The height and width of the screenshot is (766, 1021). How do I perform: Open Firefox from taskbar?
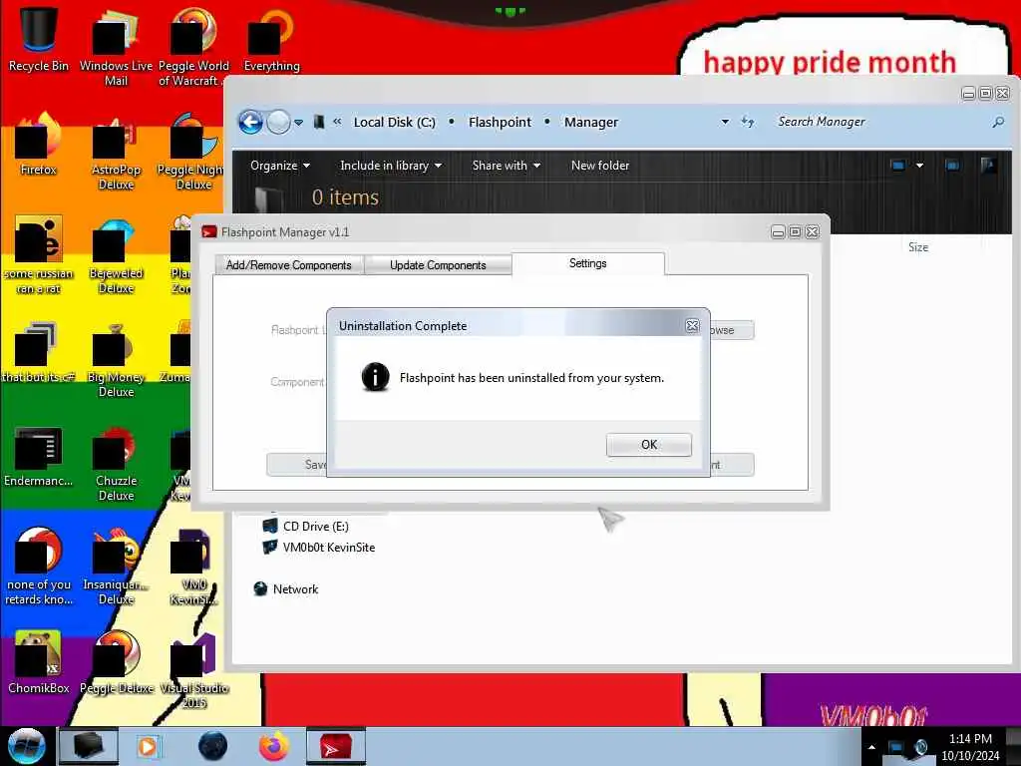point(274,746)
